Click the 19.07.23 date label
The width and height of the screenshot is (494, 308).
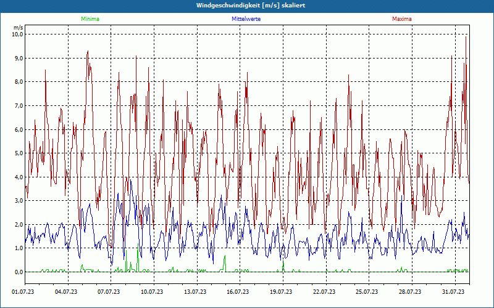[281, 292]
